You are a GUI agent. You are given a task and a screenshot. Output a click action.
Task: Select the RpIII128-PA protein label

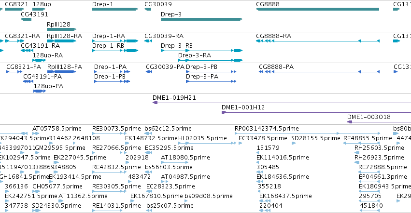point(65,67)
